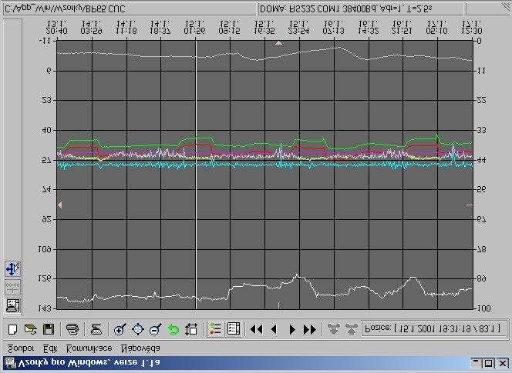Click the left axis value 143
512x373 pixels.
pos(45,308)
